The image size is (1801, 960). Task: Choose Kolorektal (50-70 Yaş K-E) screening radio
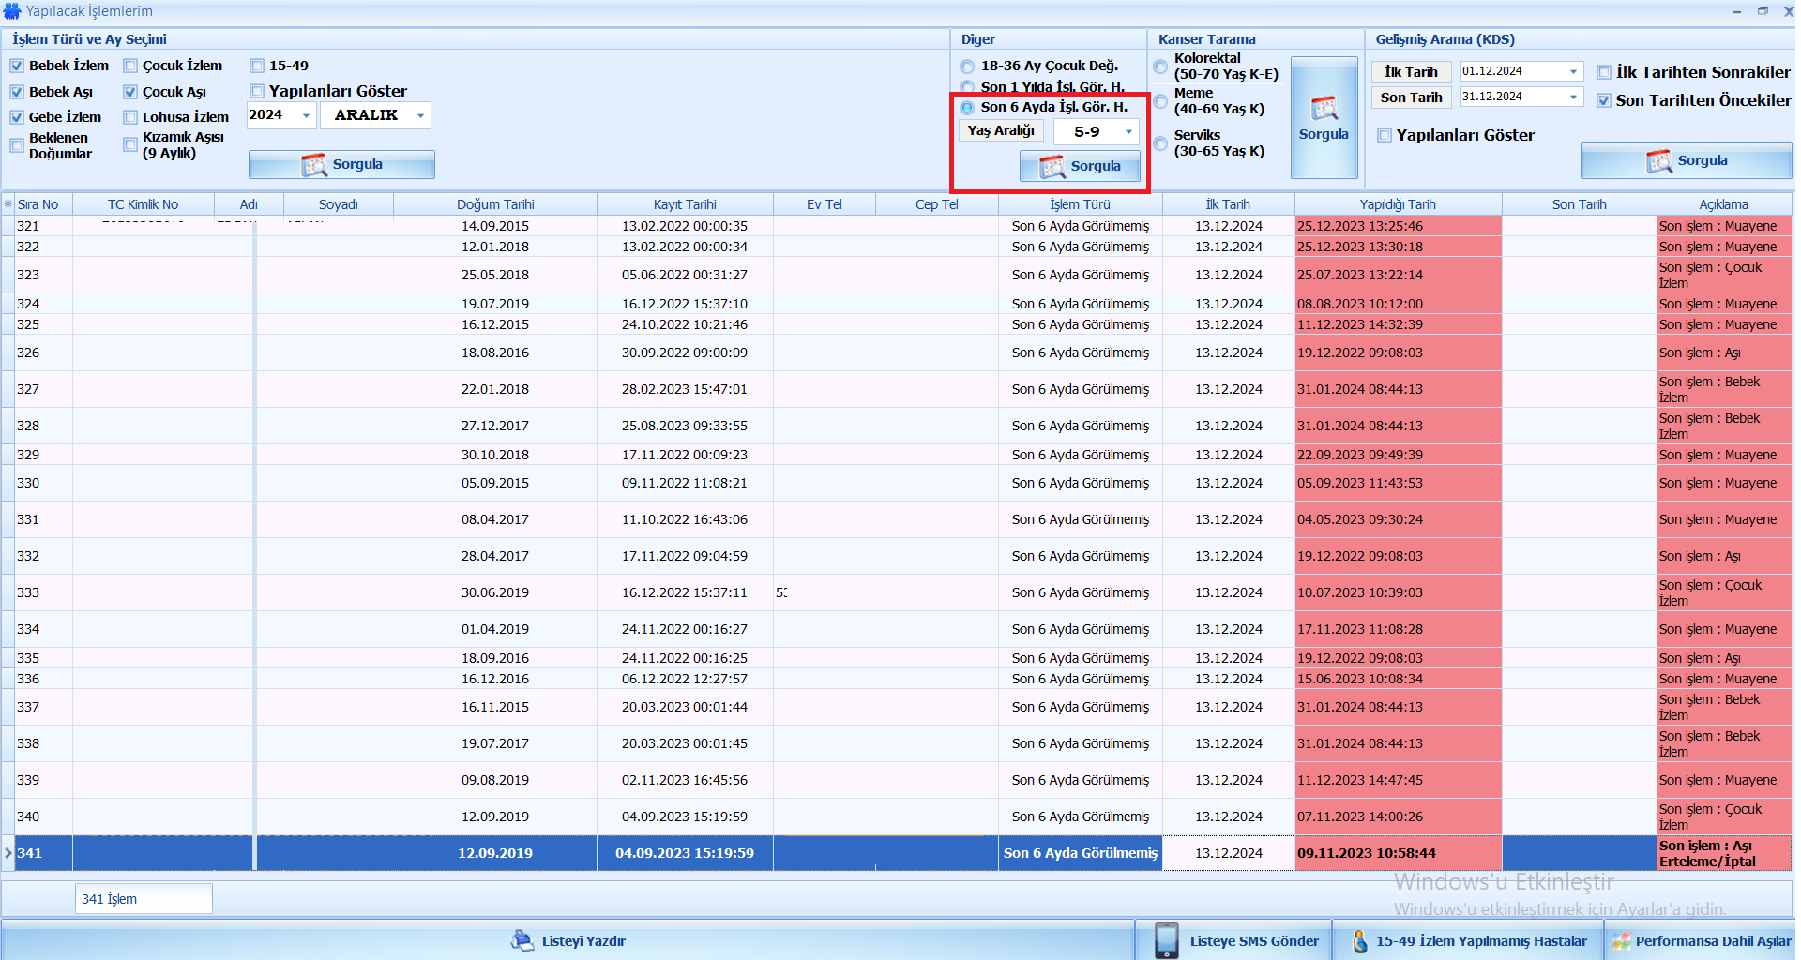point(1160,67)
